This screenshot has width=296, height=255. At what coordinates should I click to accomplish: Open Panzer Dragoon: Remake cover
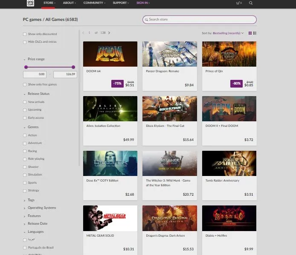pos(170,54)
